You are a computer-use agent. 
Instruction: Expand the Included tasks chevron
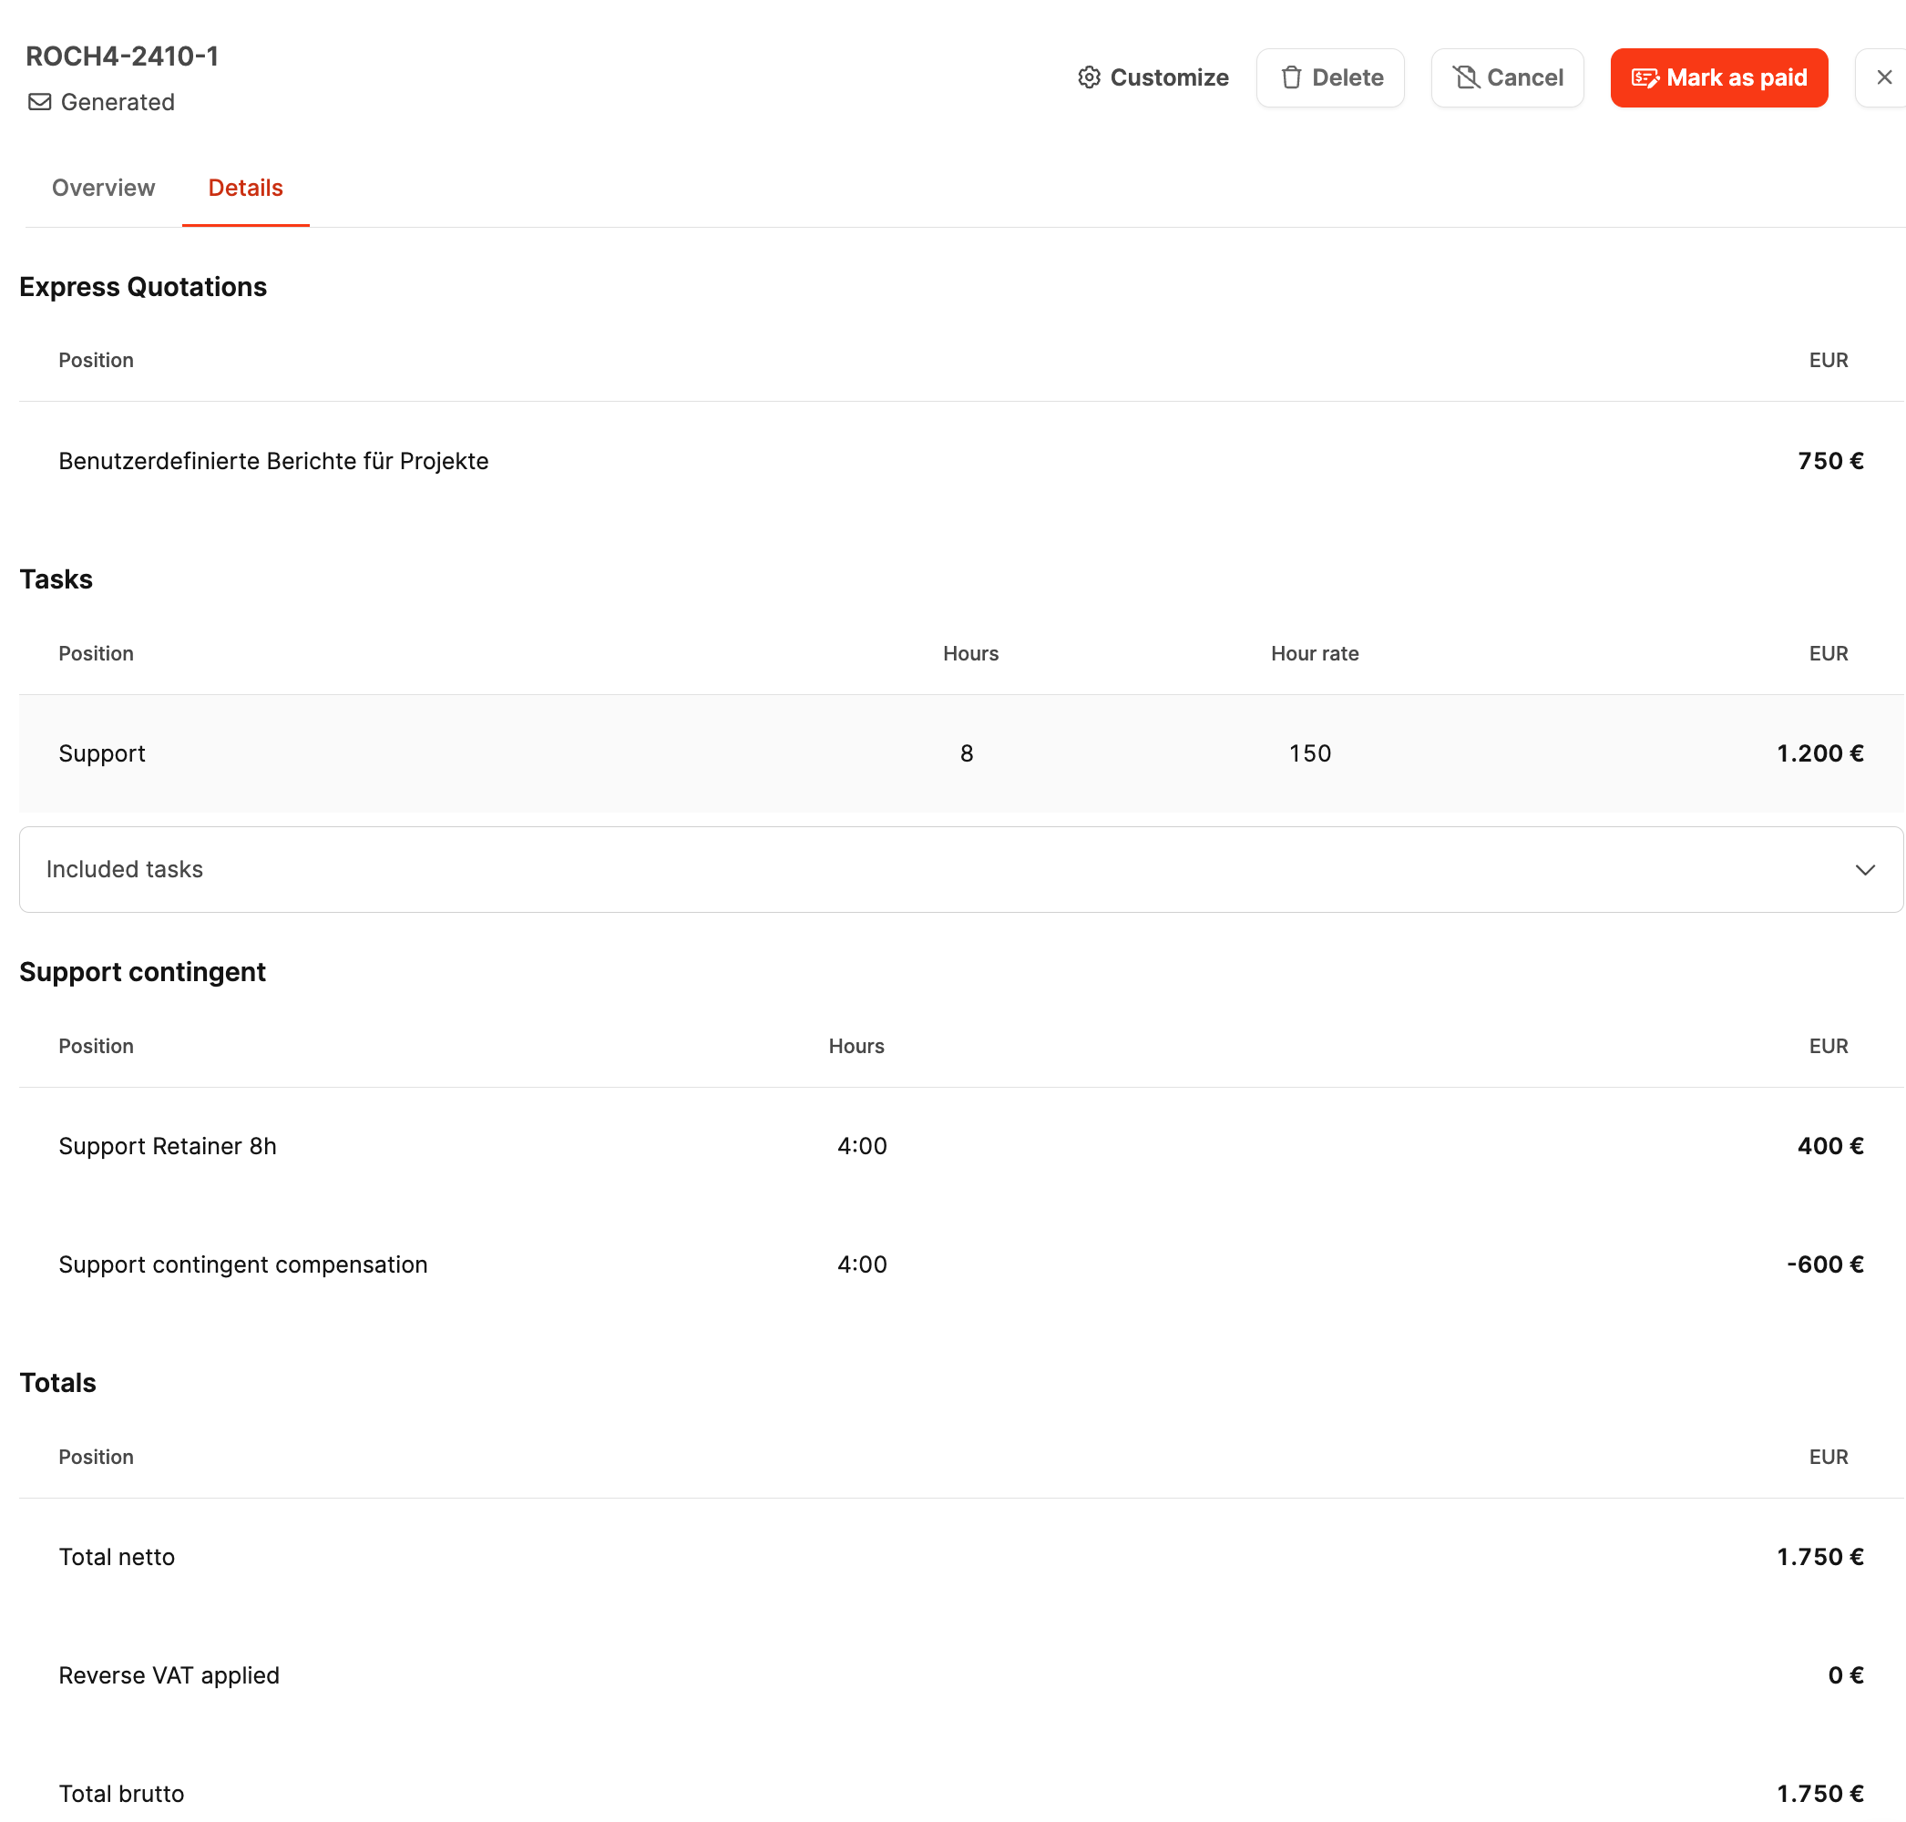click(1863, 869)
